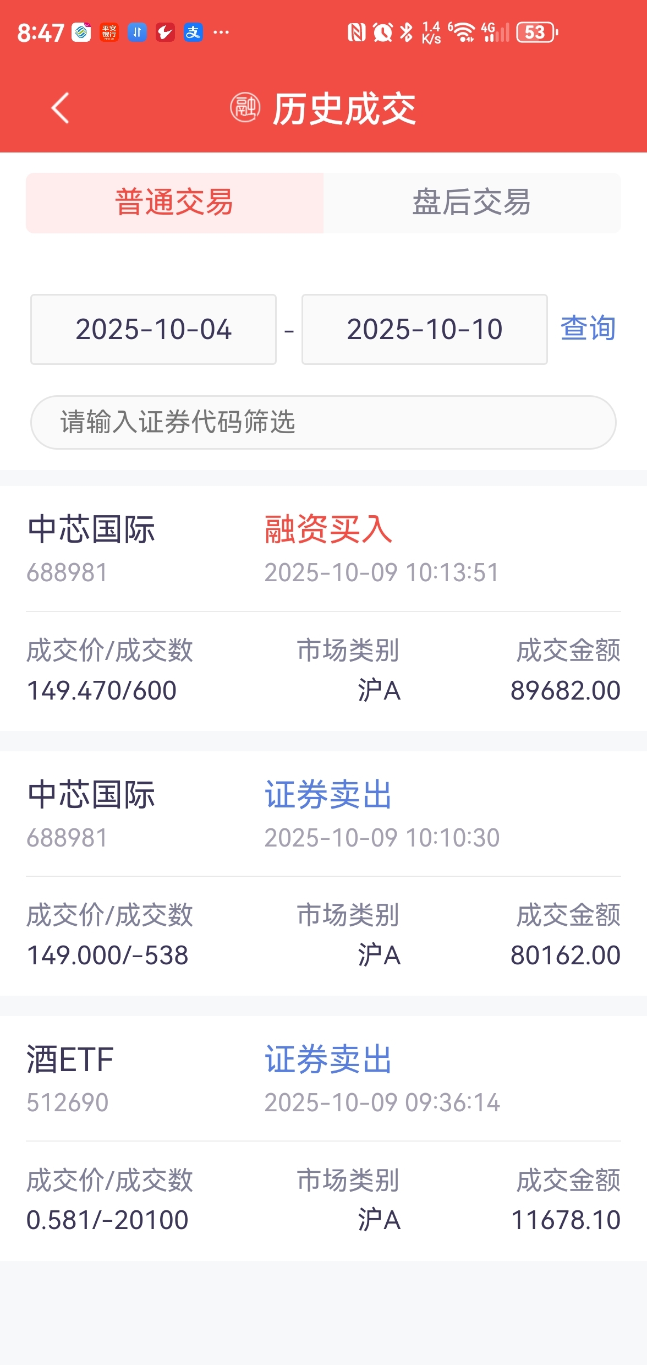Tap the Bluetooth status icon

point(406,32)
